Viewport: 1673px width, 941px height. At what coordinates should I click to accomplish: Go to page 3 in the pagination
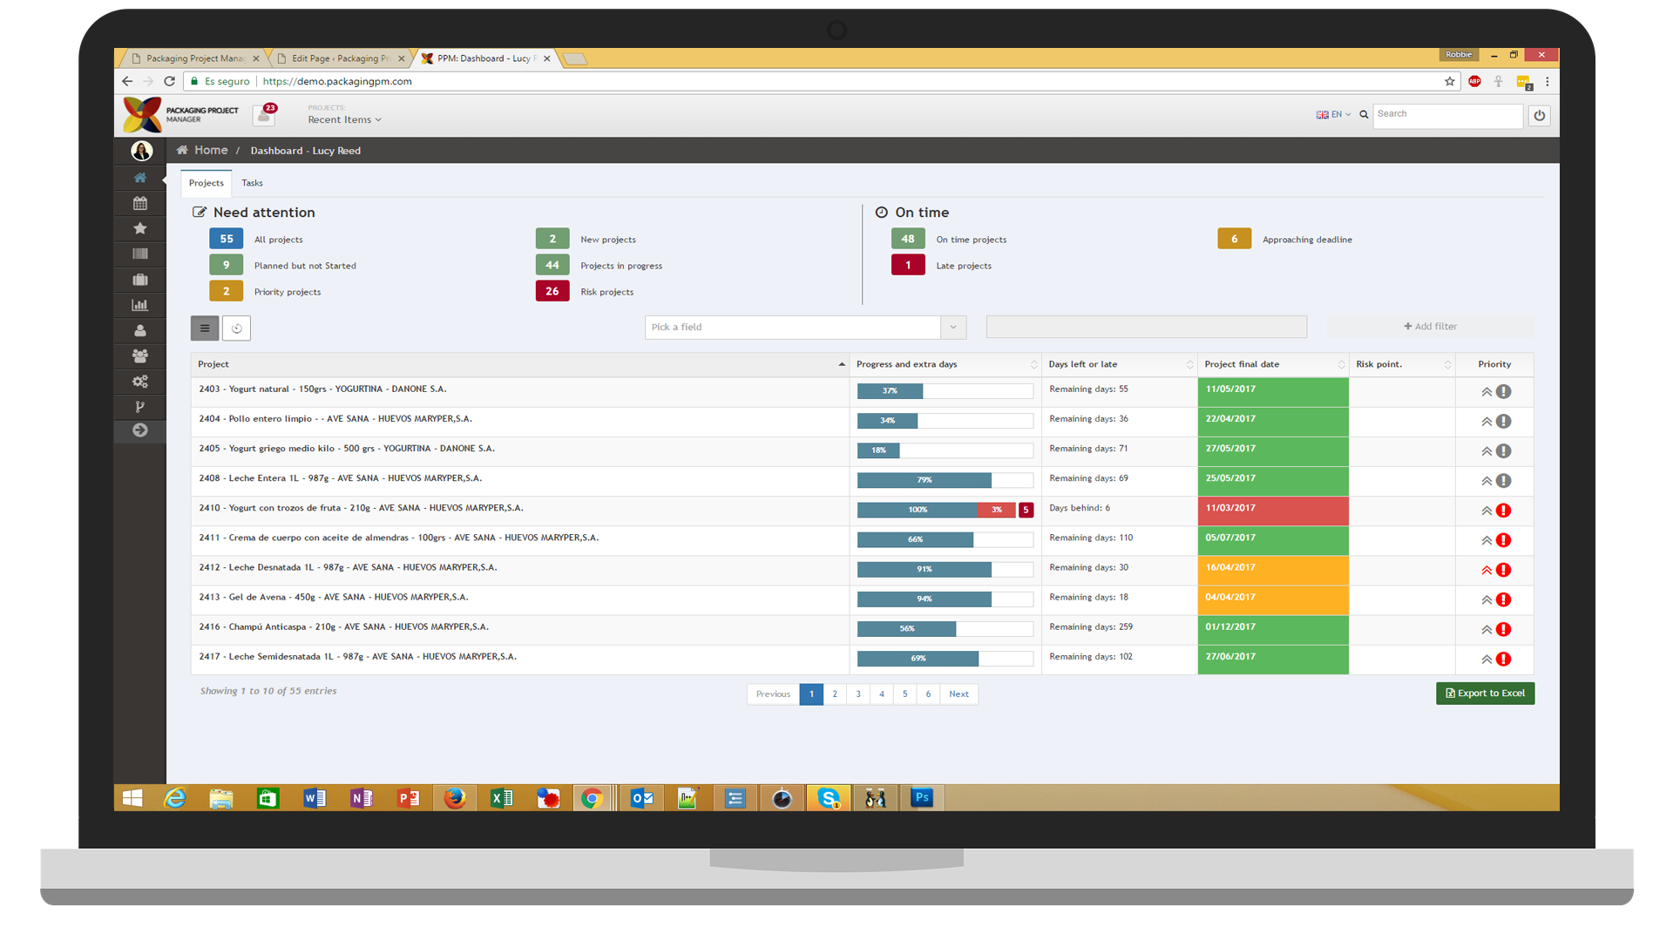pos(858,694)
